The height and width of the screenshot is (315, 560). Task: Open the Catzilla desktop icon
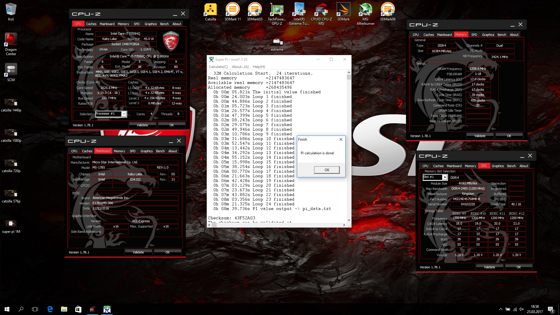[x=210, y=12]
